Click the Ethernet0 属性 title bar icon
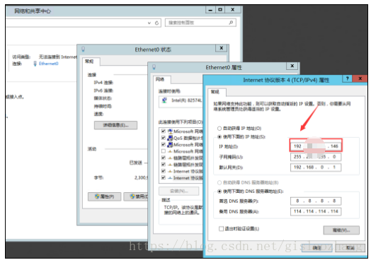371x260 pixels. (x=154, y=67)
